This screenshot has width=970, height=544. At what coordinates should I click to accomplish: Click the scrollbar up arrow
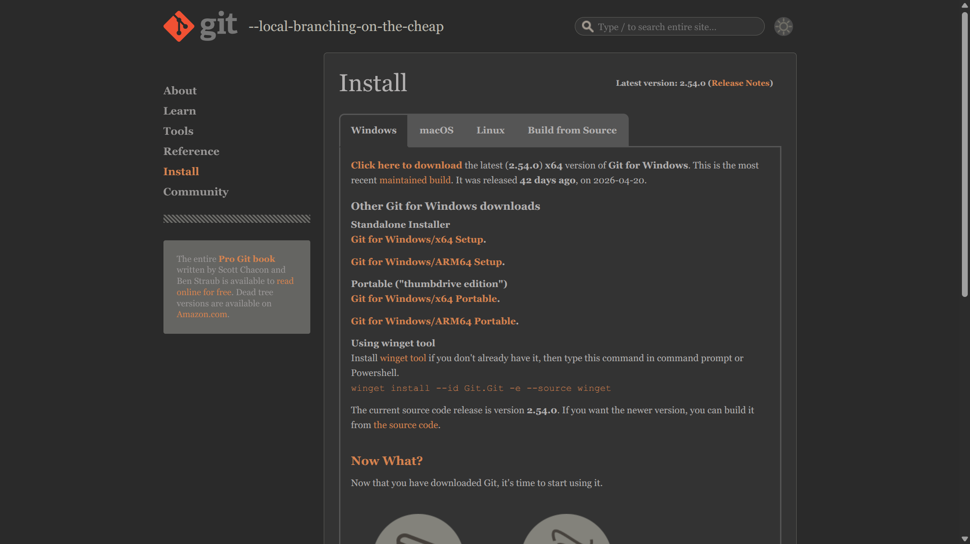965,5
